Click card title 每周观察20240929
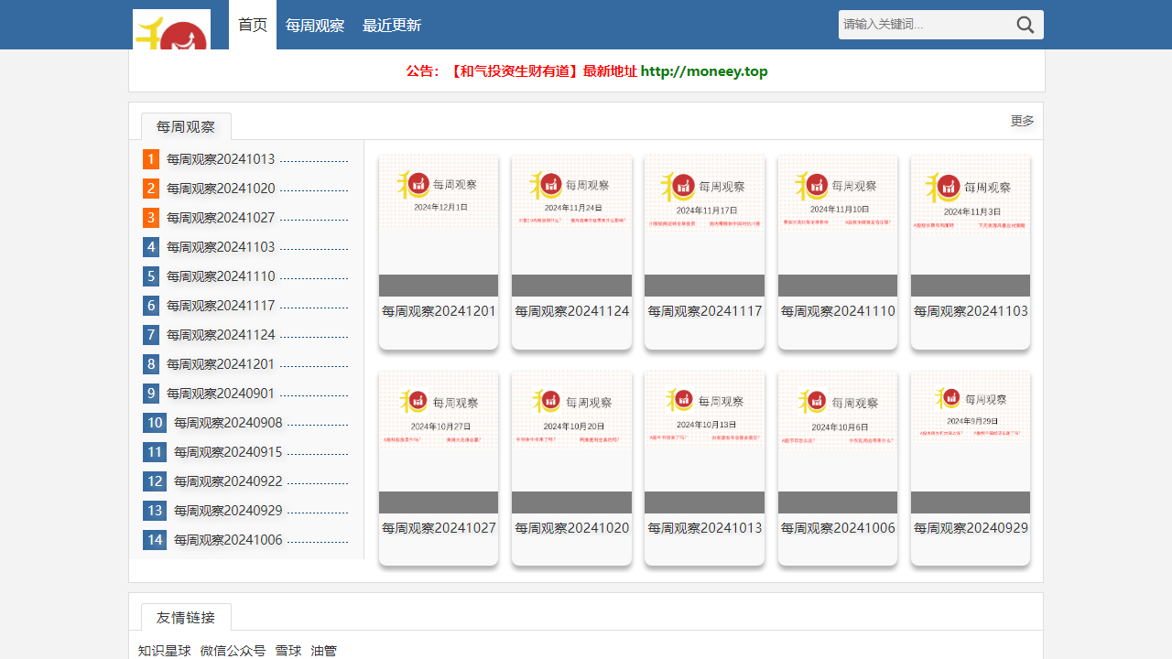 [x=971, y=528]
